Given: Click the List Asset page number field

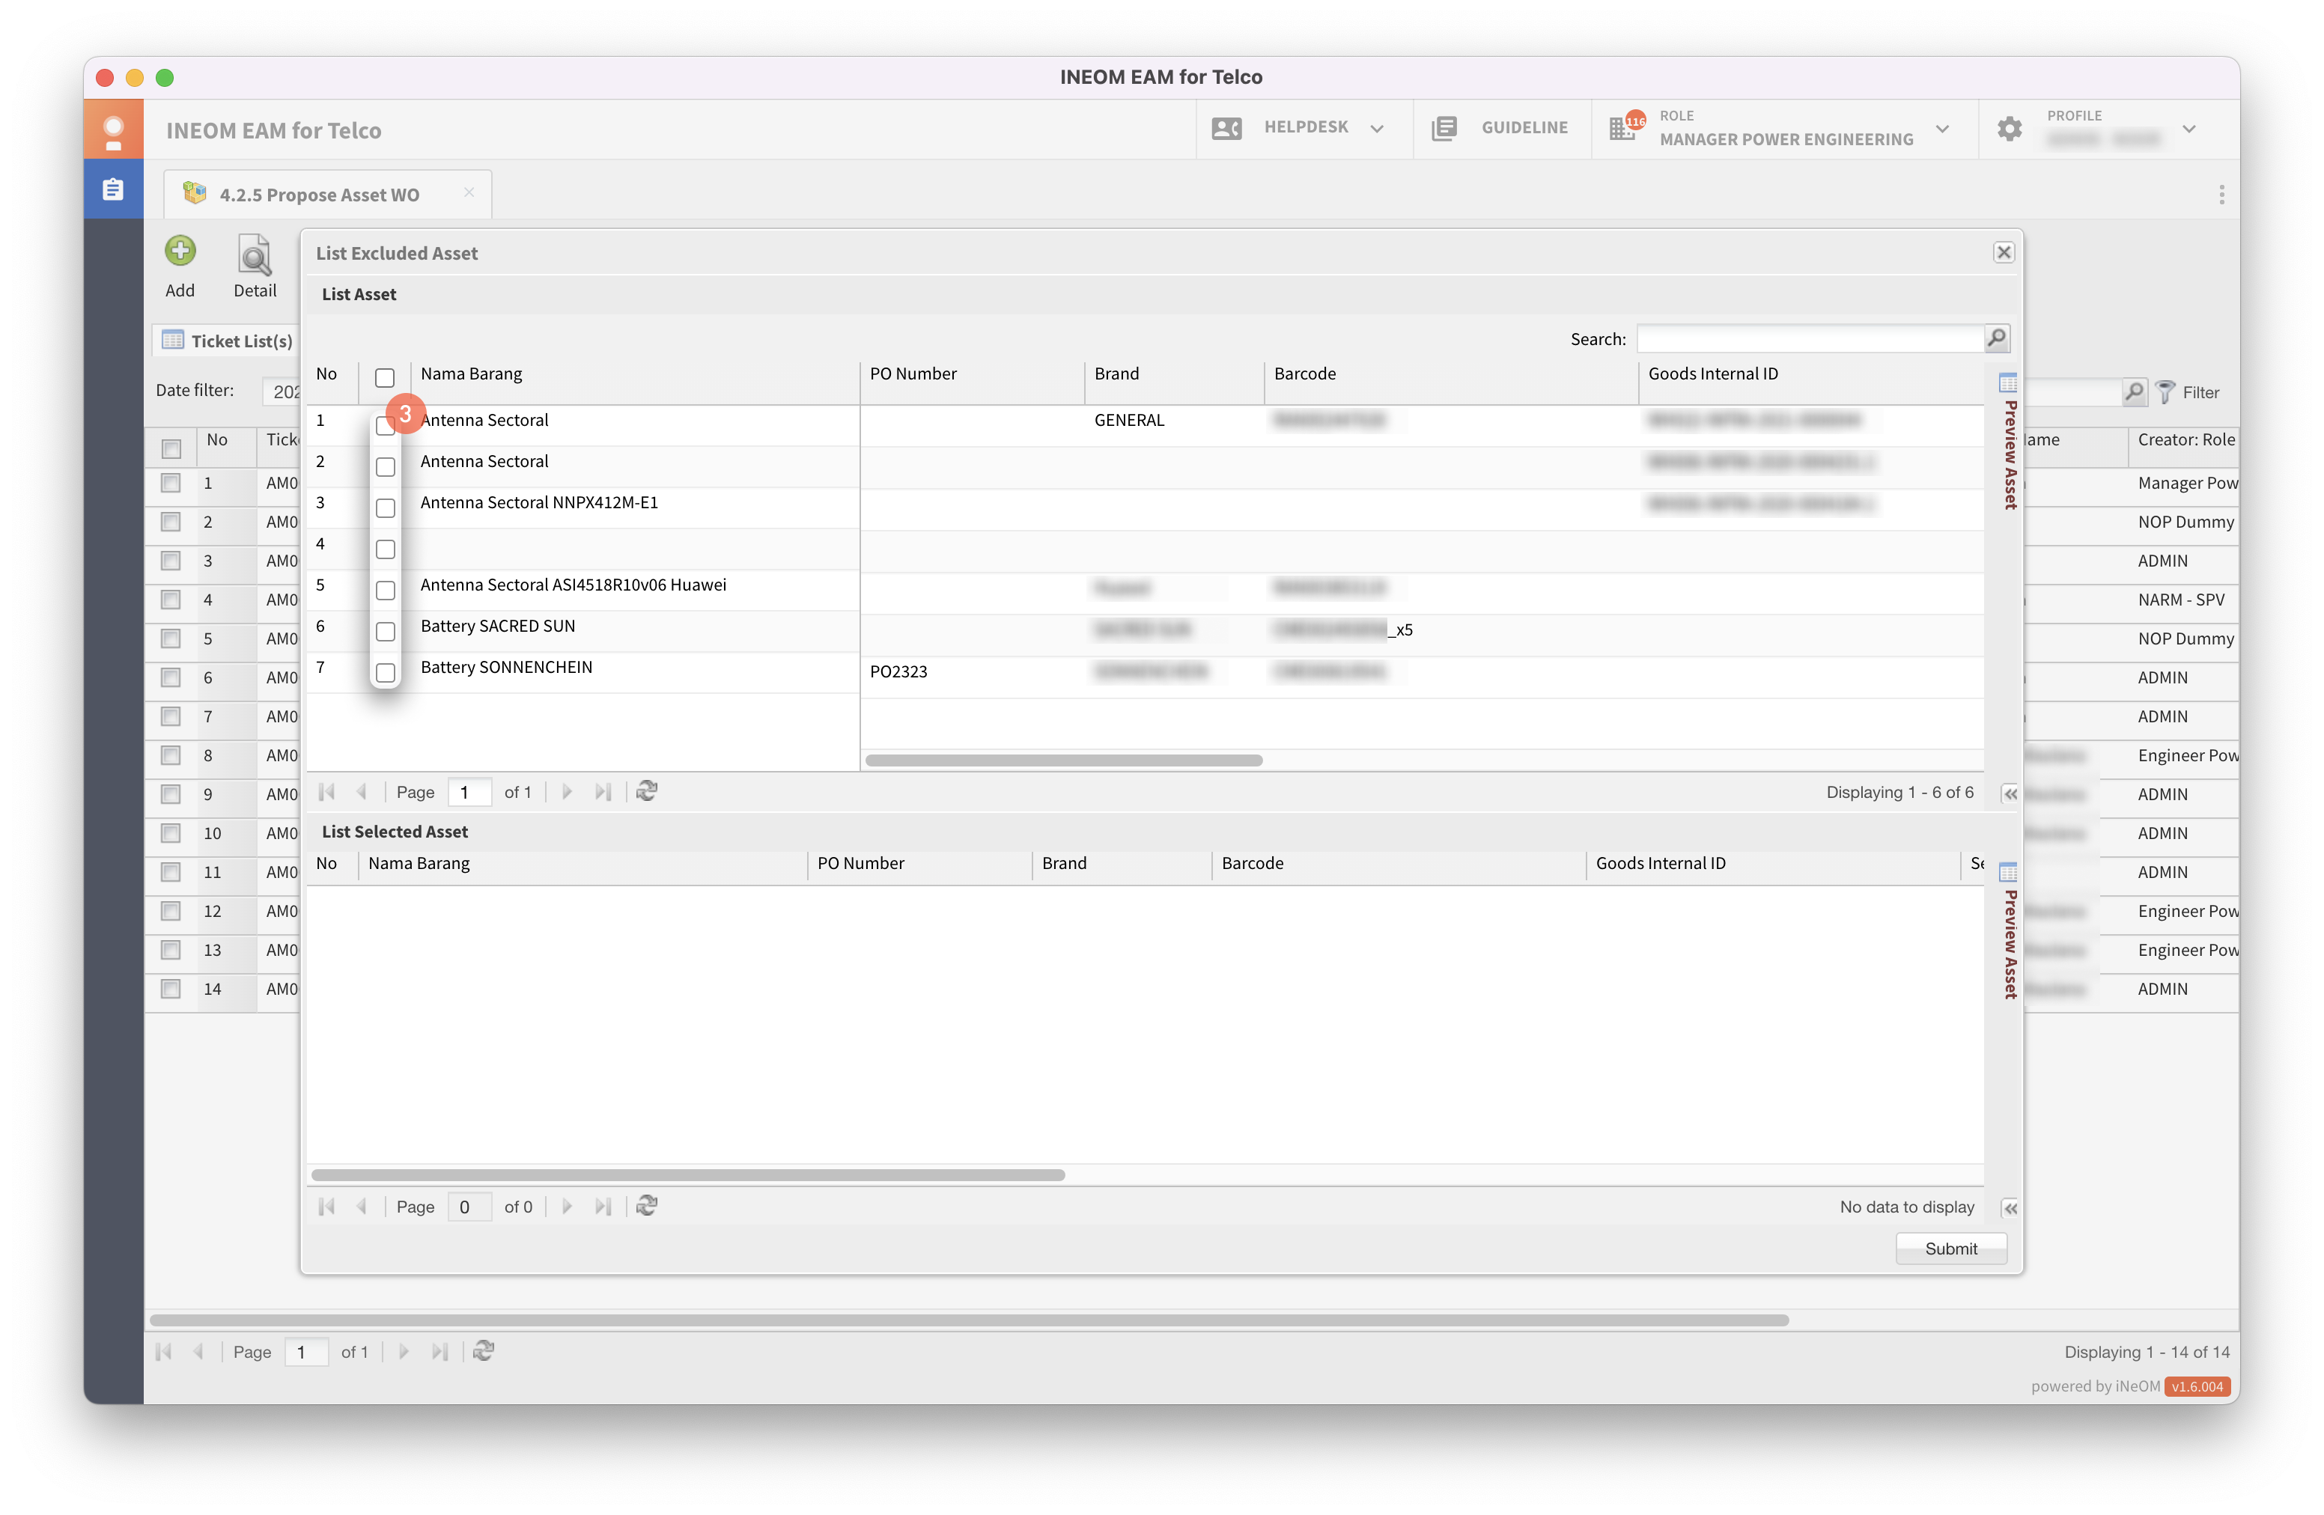Looking at the screenshot, I should click(469, 792).
